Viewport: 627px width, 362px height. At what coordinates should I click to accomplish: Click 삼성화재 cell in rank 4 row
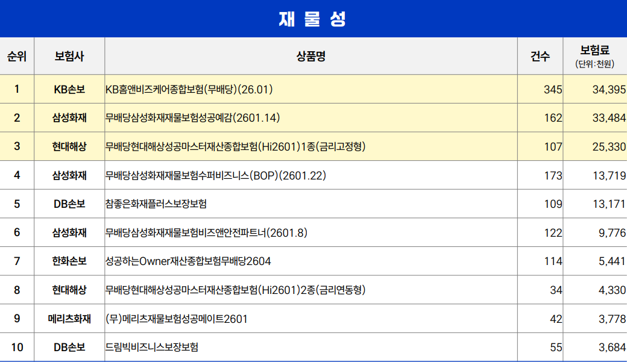point(69,175)
